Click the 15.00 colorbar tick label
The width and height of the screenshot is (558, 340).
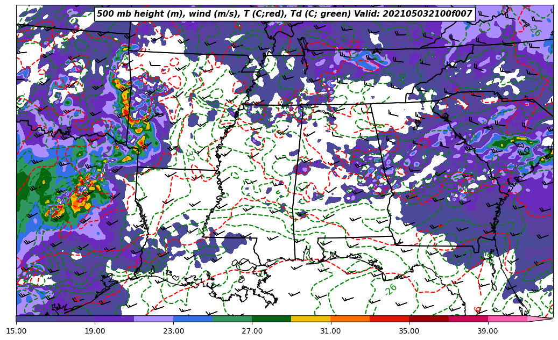[x=16, y=331]
